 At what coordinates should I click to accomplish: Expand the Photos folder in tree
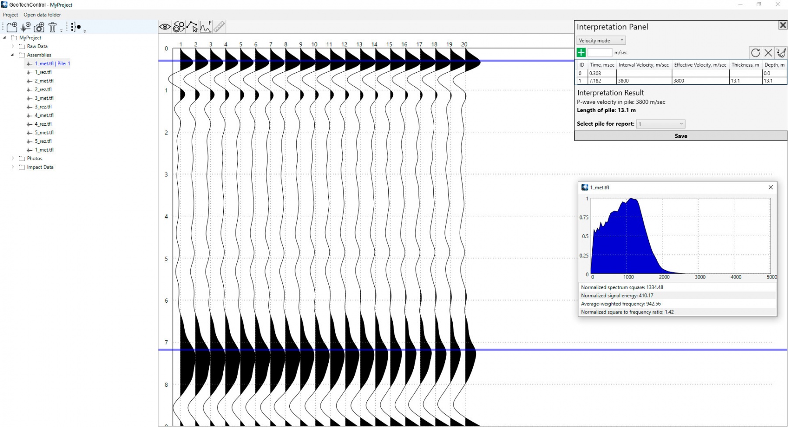click(x=13, y=158)
